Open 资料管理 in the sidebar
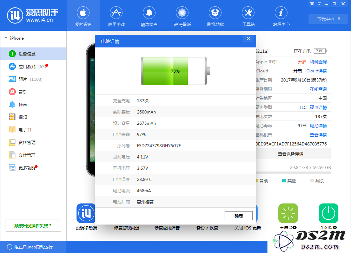The width and height of the screenshot is (351, 253). point(33,143)
